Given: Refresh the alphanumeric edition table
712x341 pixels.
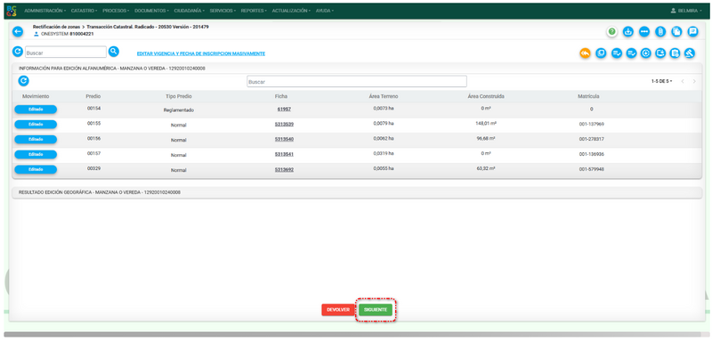Looking at the screenshot, I should [24, 81].
